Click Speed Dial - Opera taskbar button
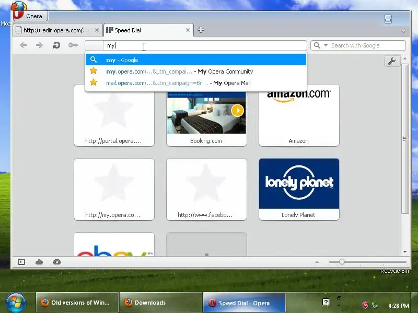 pyautogui.click(x=244, y=303)
